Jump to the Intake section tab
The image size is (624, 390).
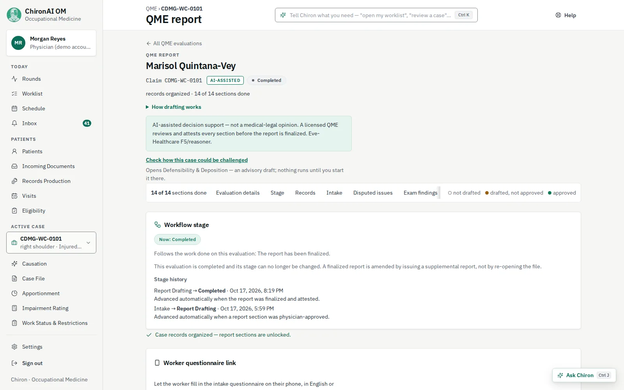tap(334, 193)
